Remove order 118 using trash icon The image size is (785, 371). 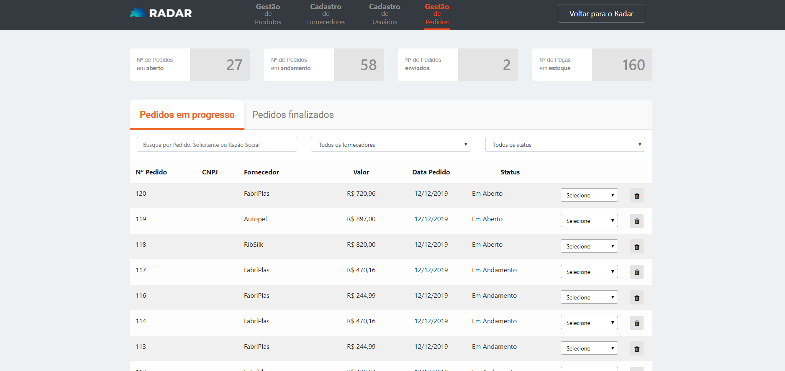pos(636,246)
